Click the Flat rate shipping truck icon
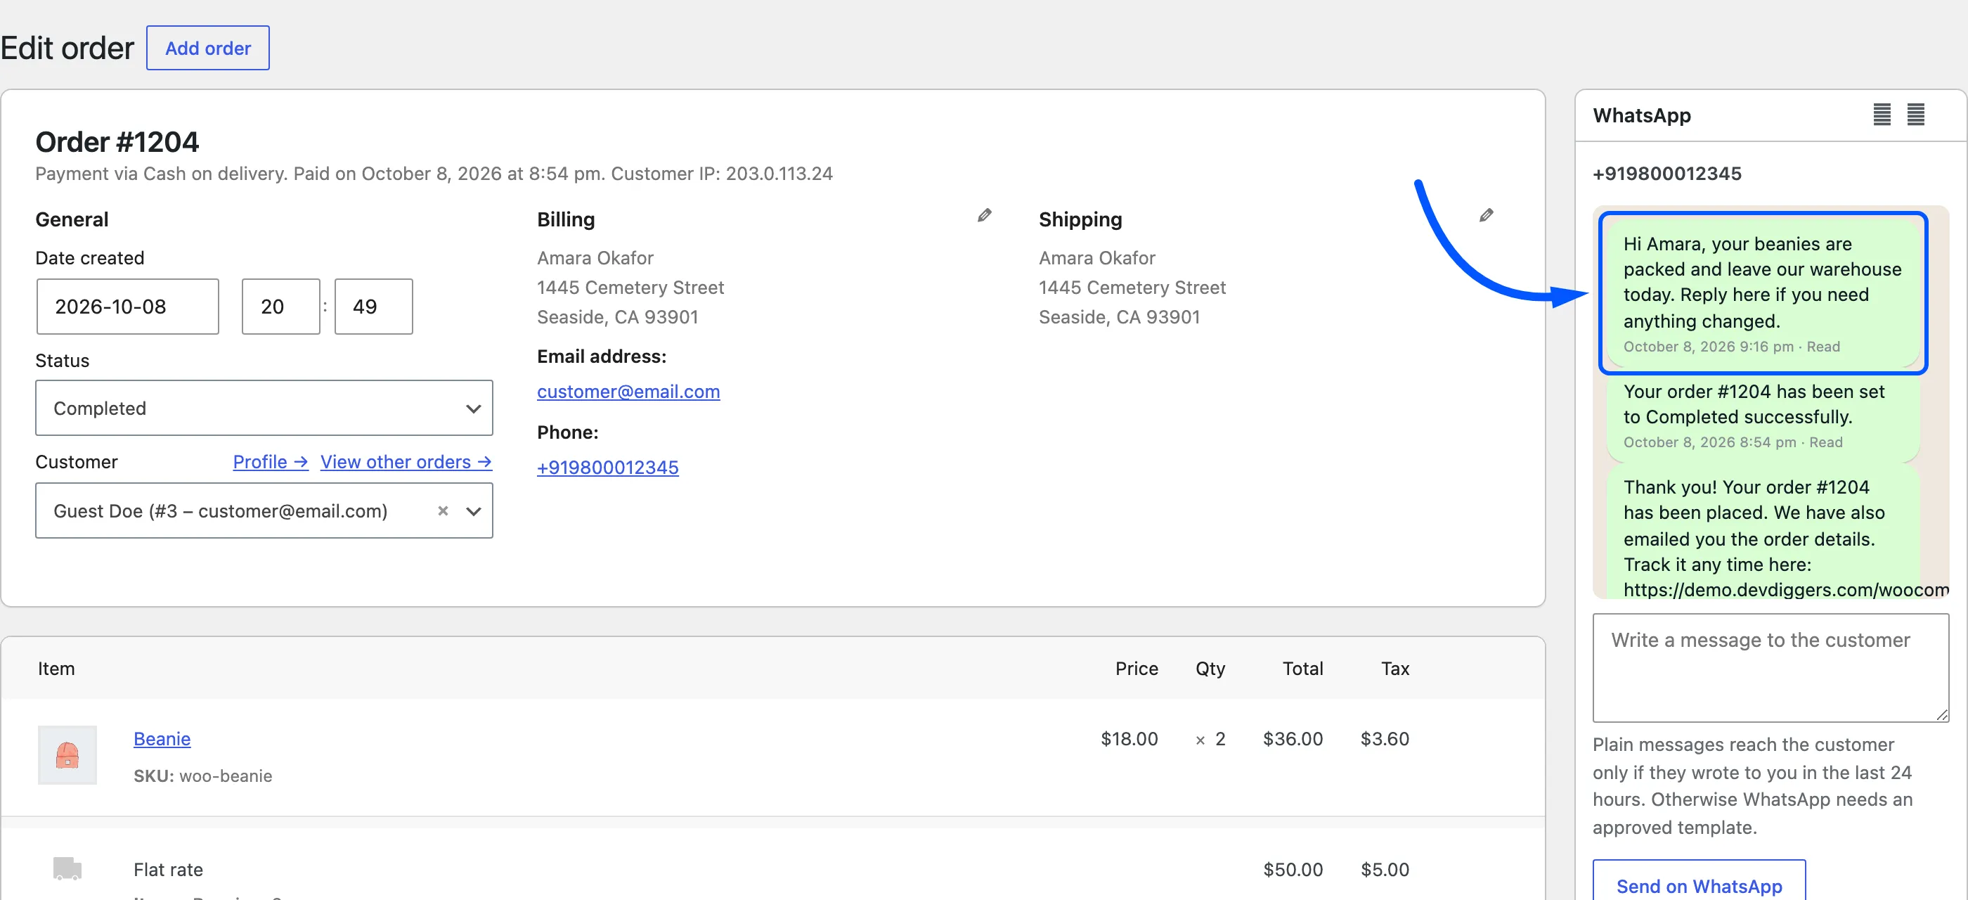The width and height of the screenshot is (1968, 900). pyautogui.click(x=67, y=868)
